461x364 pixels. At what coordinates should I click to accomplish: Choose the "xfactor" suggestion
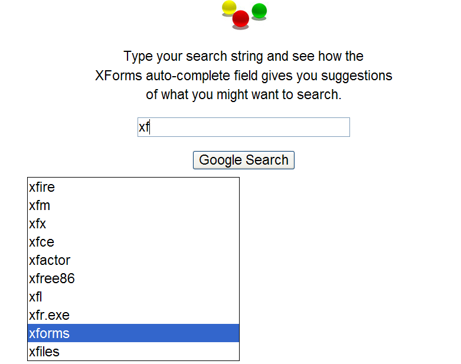click(x=50, y=260)
